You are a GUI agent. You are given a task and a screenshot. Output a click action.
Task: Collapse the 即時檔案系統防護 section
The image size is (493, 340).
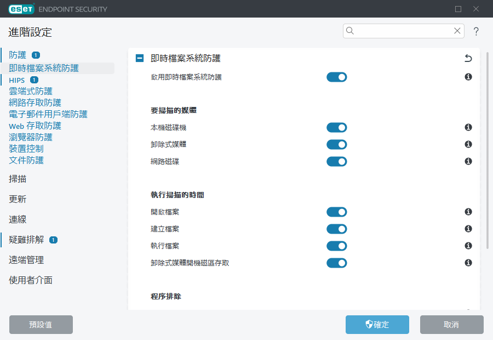click(140, 58)
